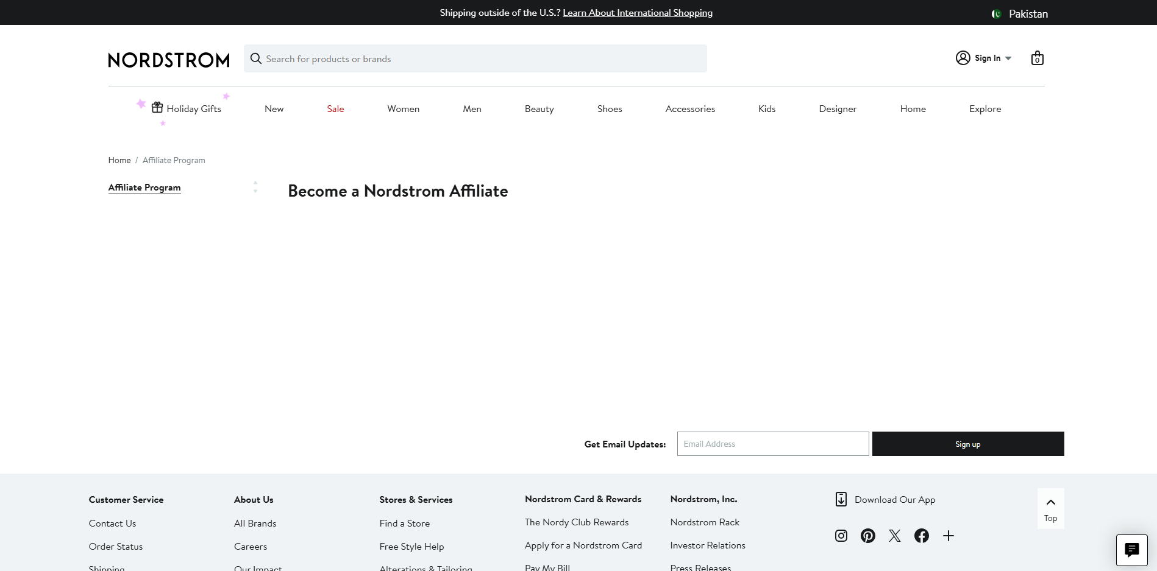1157x571 pixels.
Task: Click the Download Our App phone icon
Action: [x=841, y=499]
